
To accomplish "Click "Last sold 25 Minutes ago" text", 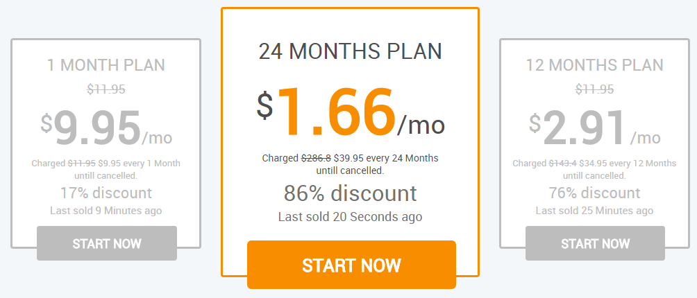I will [594, 210].
